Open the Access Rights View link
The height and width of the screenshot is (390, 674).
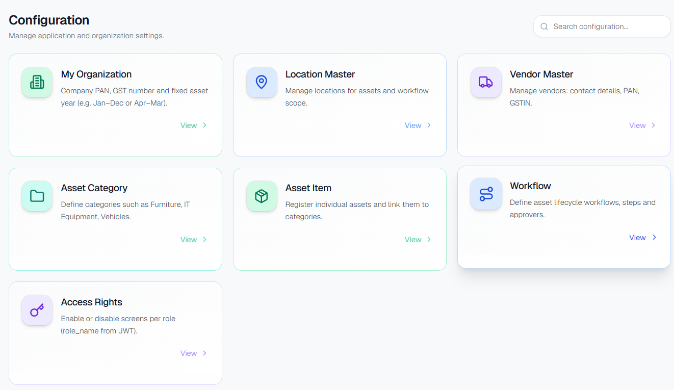click(189, 353)
